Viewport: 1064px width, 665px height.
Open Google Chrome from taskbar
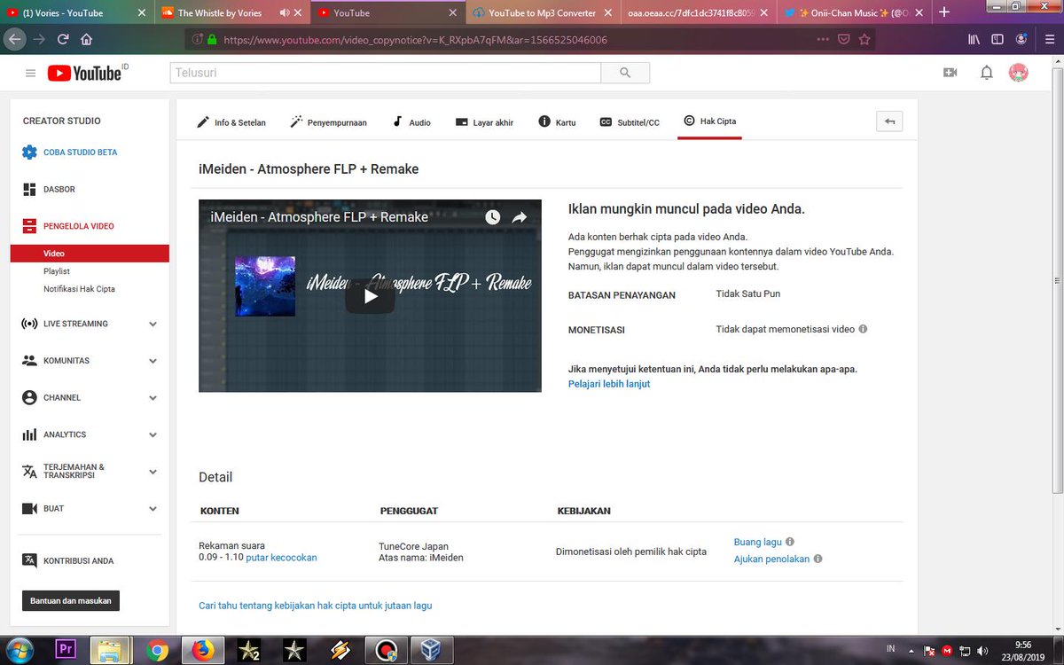coord(158,650)
